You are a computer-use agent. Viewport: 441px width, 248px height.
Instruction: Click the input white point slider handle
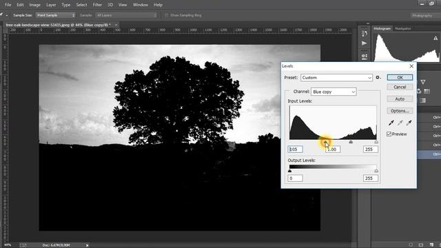click(x=376, y=142)
